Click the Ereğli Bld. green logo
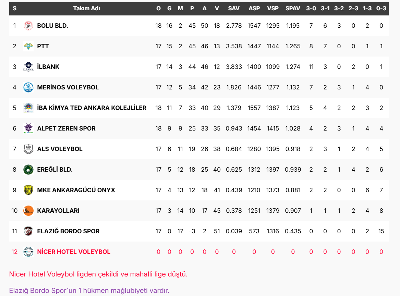400x296 pixels. 28,170
